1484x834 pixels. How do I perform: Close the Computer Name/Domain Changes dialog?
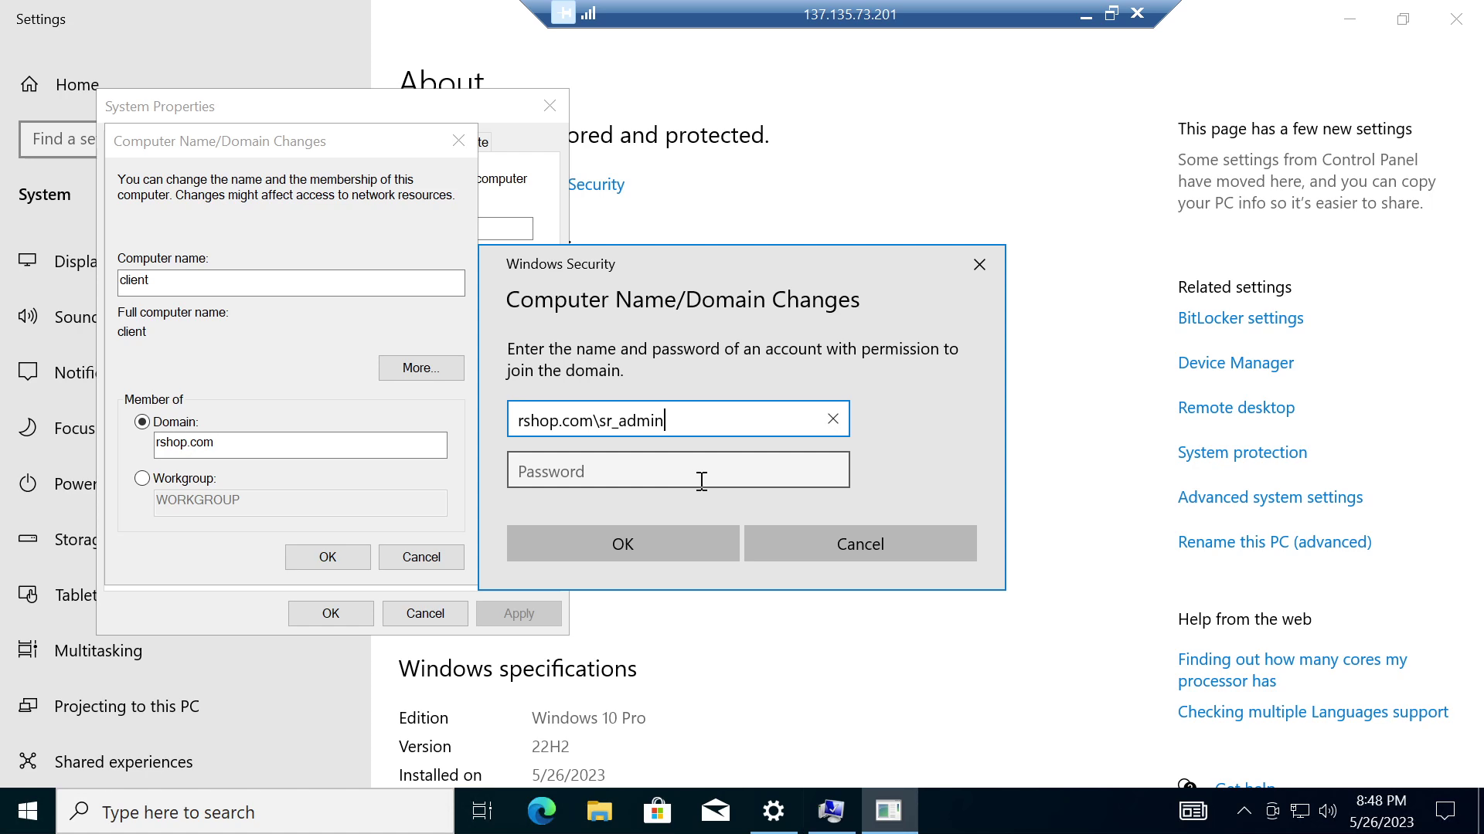pyautogui.click(x=458, y=141)
